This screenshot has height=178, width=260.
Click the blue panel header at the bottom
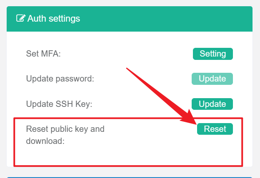[129, 176]
